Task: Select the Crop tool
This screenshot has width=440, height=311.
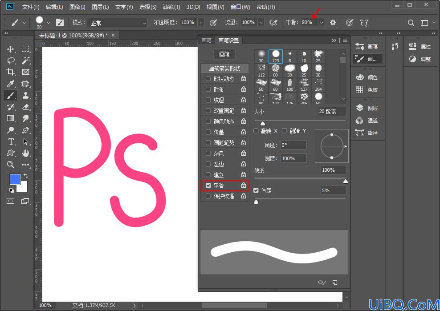Action: [x=11, y=72]
